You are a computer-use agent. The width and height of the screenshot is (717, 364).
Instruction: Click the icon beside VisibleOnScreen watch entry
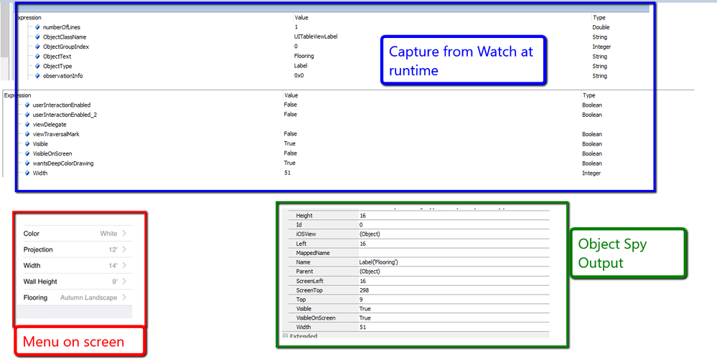(x=27, y=153)
